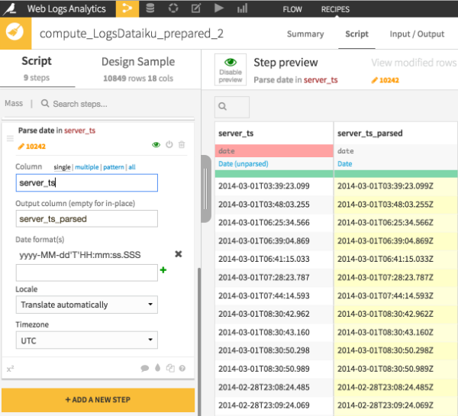Open the Timezone UTC dropdown
458x416 pixels.
coord(87,340)
